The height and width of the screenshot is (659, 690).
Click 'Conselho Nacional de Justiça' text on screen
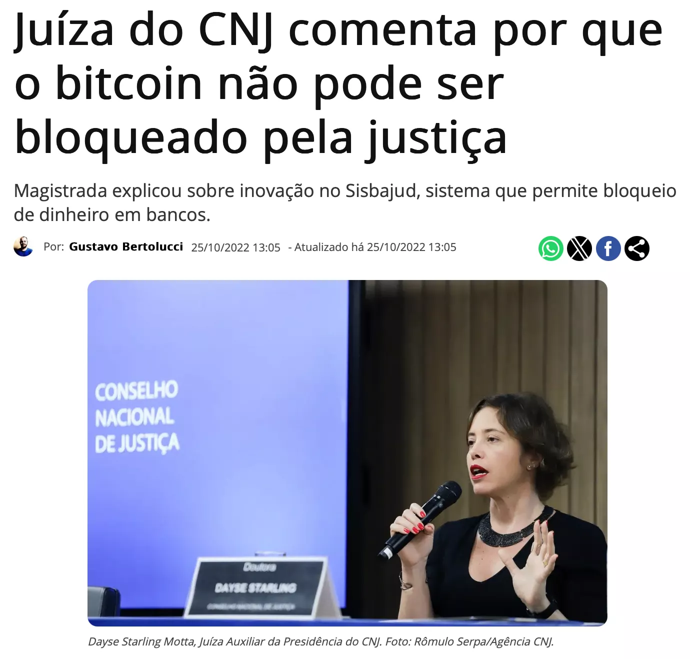(x=136, y=416)
